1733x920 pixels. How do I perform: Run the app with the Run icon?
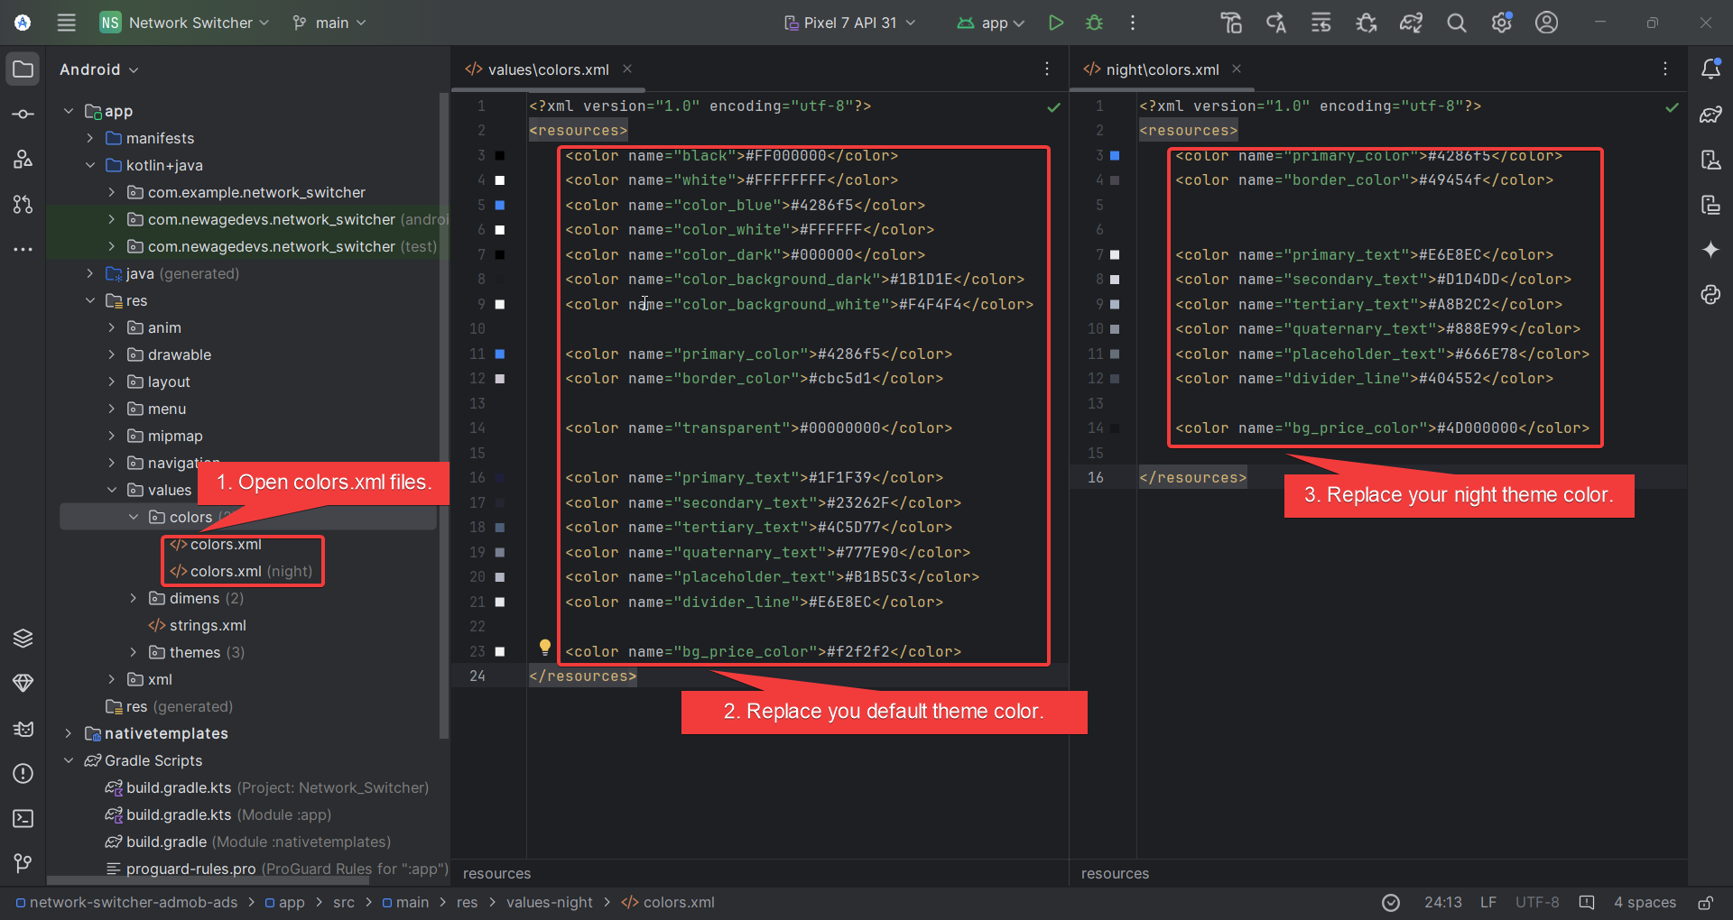pos(1055,23)
